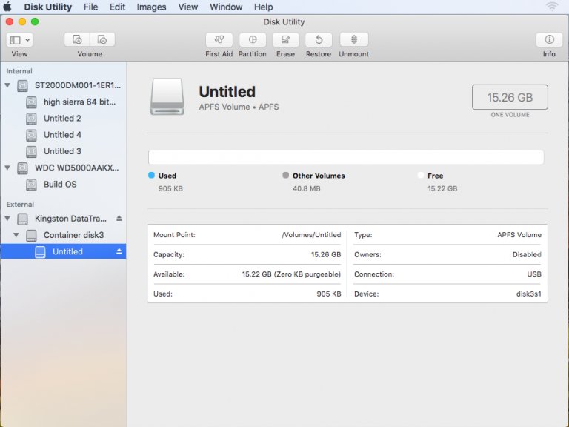Click the WDC WD5000AAKX hard disk icon
This screenshot has width=569, height=427.
click(22, 168)
